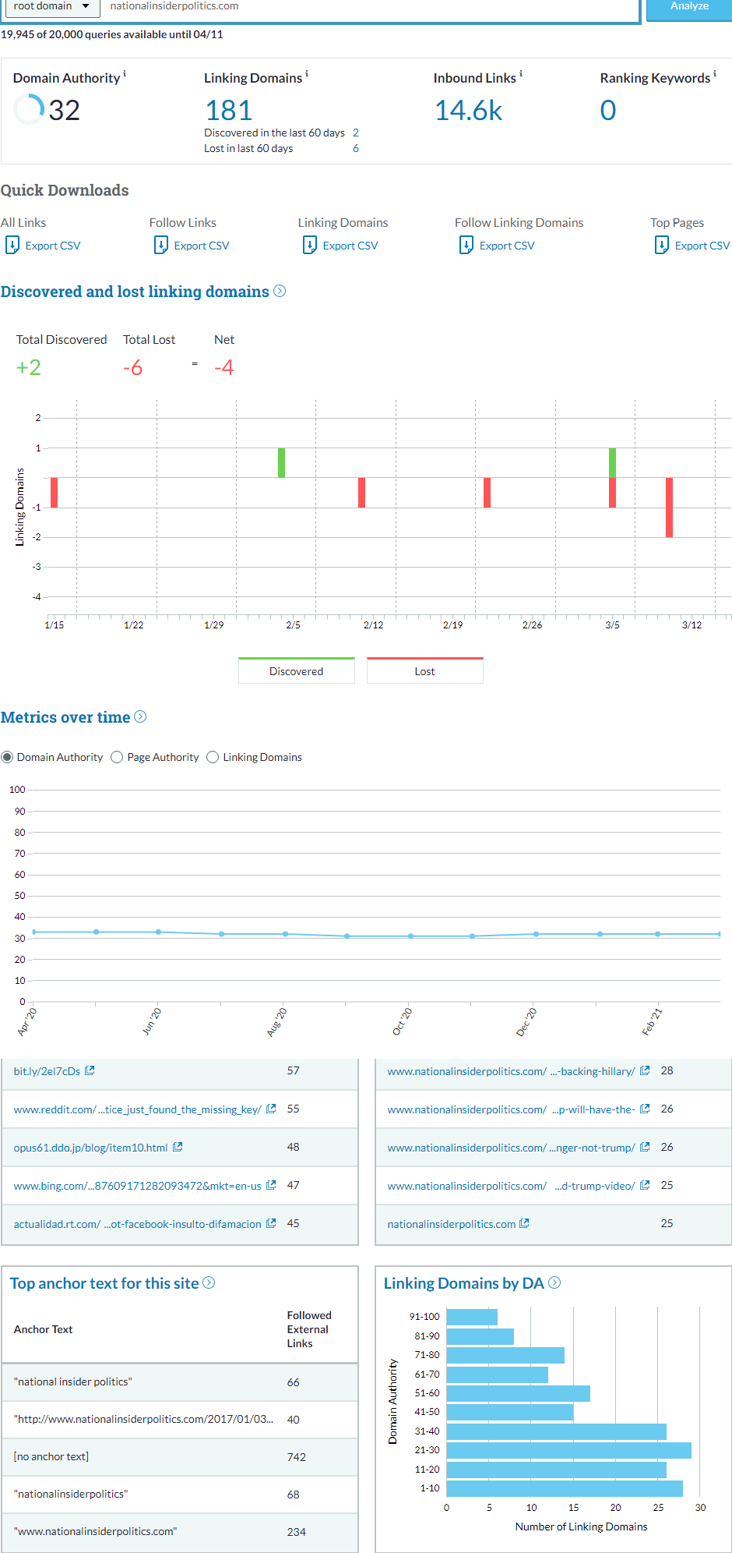Open the external link icon for the nger-not-trump page
732x1553 pixels.
[645, 1147]
